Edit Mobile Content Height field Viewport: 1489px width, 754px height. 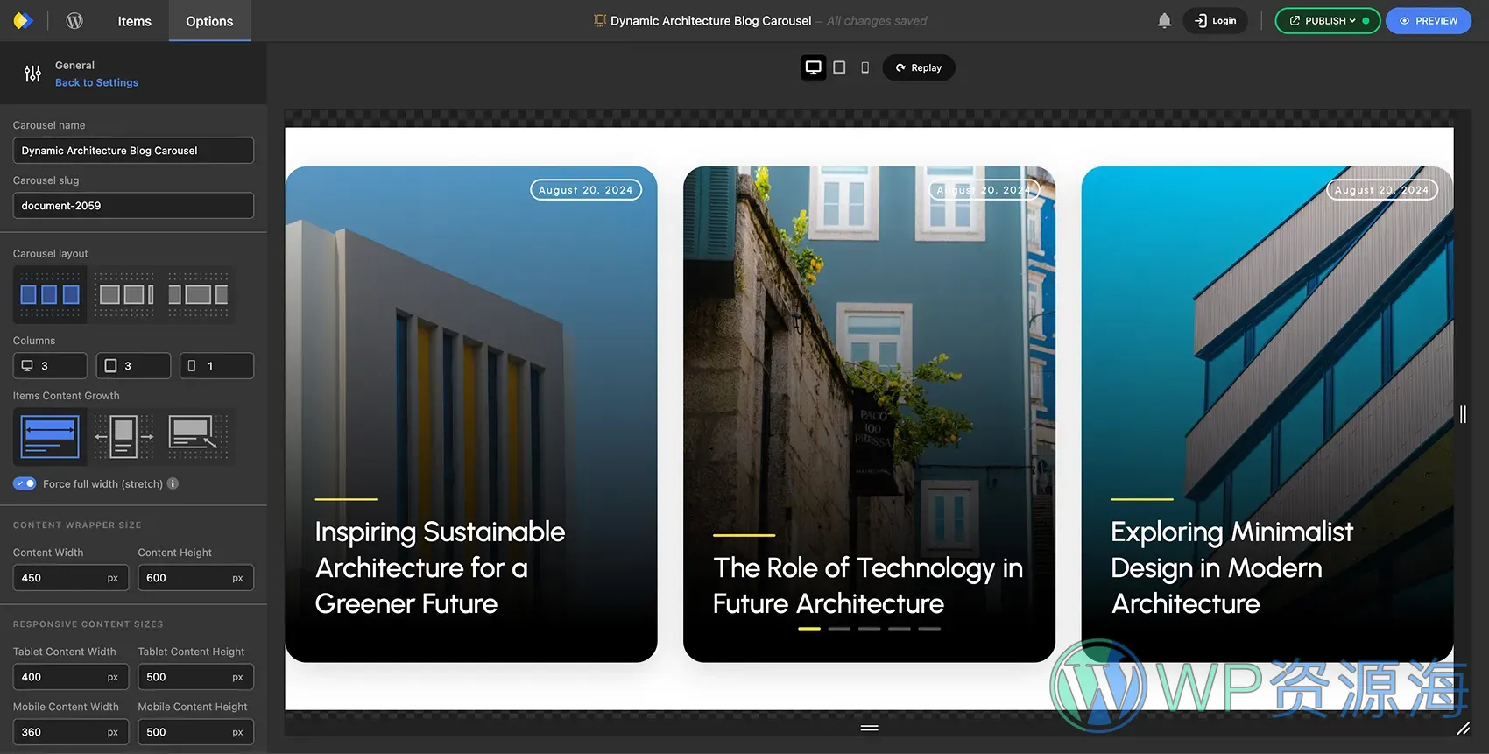pyautogui.click(x=195, y=732)
